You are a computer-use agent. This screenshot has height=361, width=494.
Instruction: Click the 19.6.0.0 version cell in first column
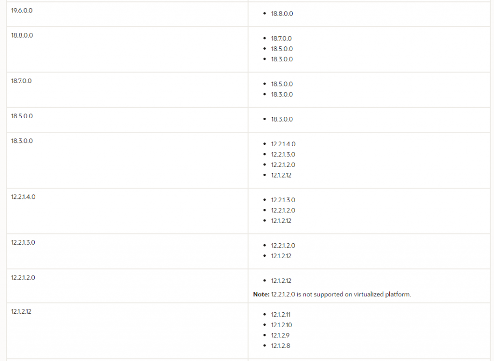pyautogui.click(x=22, y=10)
